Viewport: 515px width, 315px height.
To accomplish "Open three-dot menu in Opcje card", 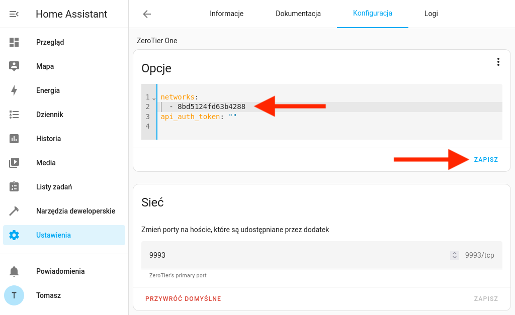I will [498, 62].
